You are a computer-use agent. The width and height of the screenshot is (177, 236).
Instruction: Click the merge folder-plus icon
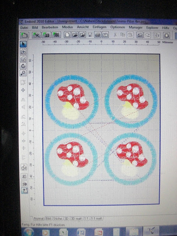tap(83, 35)
